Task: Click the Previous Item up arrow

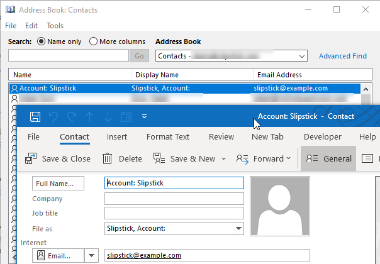Action: click(90, 117)
